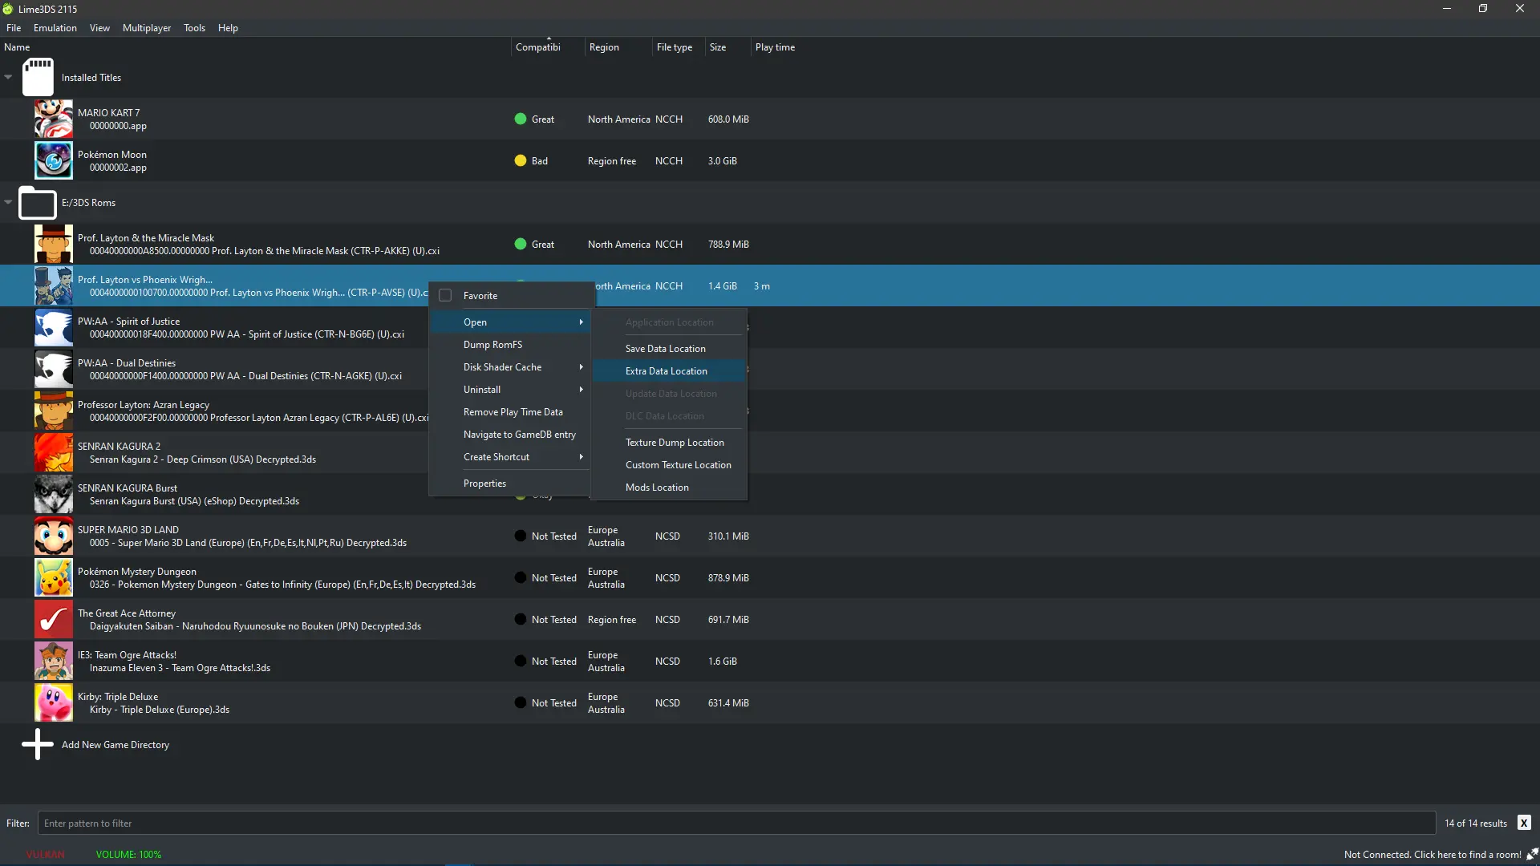Clear filter with the X button
1540x866 pixels.
click(x=1524, y=823)
